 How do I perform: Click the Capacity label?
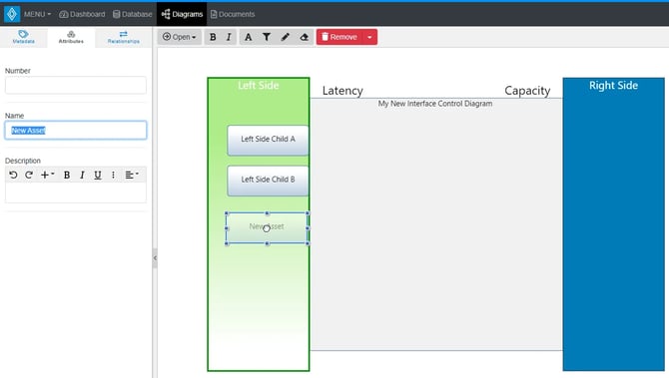coord(527,91)
